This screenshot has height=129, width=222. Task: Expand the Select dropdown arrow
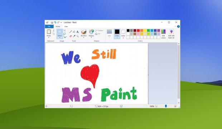click(x=60, y=38)
